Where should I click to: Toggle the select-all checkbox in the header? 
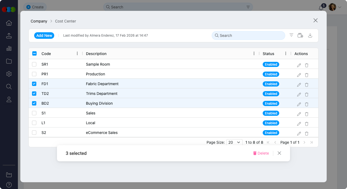[x=34, y=53]
